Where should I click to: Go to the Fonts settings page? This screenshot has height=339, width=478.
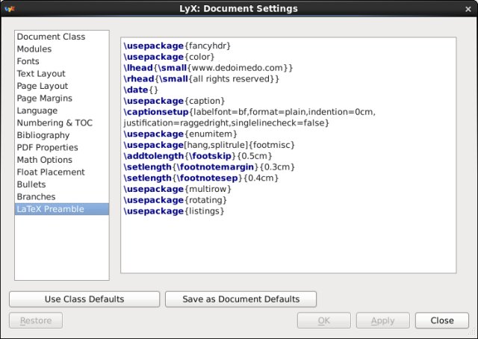pos(61,61)
